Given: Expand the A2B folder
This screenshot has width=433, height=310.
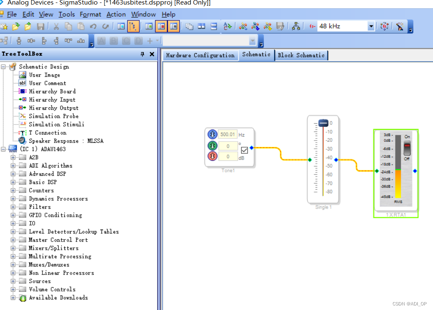Looking at the screenshot, I should click(x=13, y=157).
